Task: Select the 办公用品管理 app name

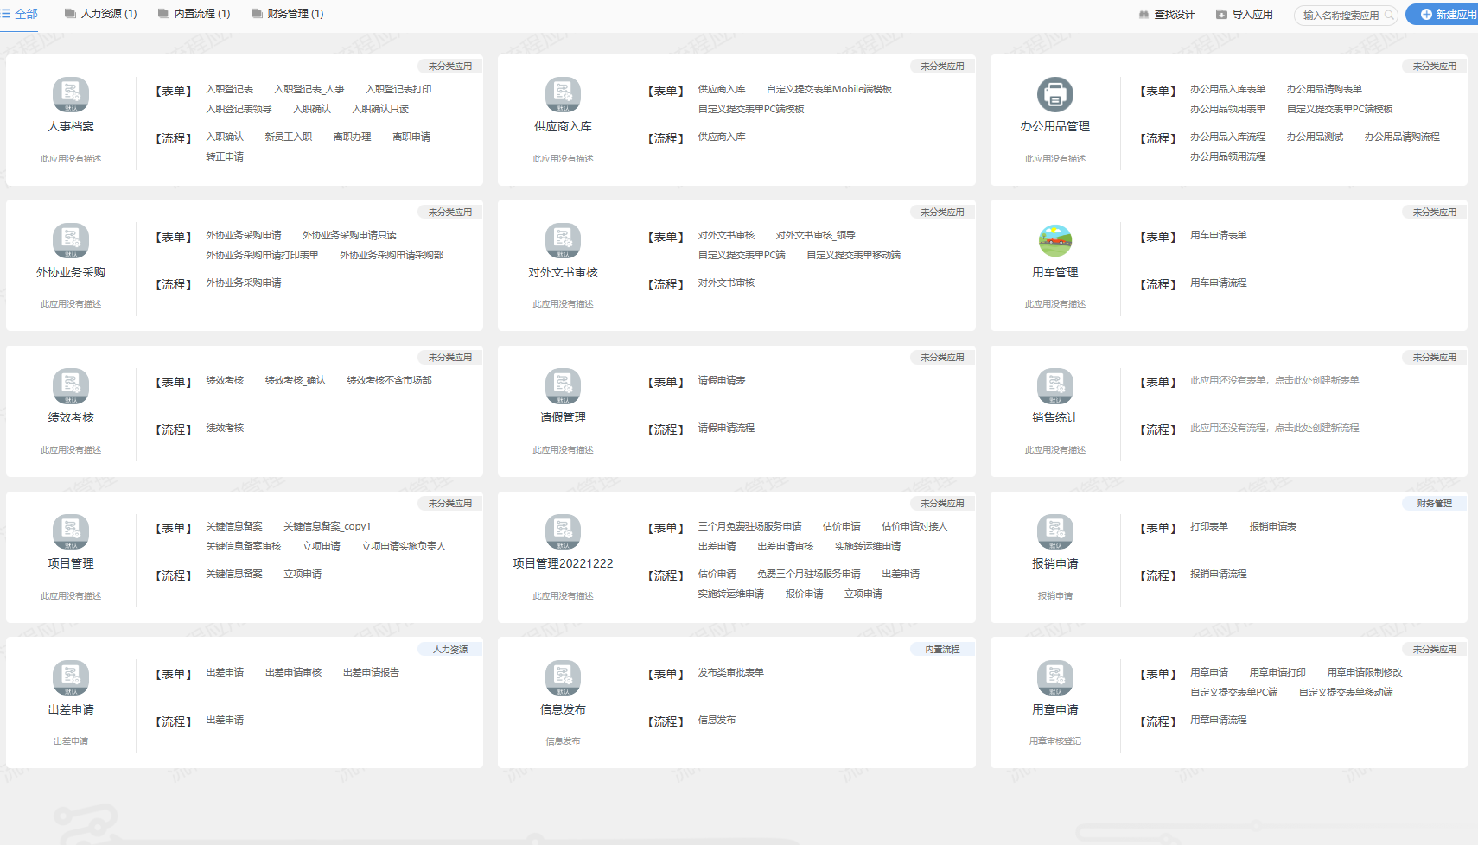Action: (1055, 126)
